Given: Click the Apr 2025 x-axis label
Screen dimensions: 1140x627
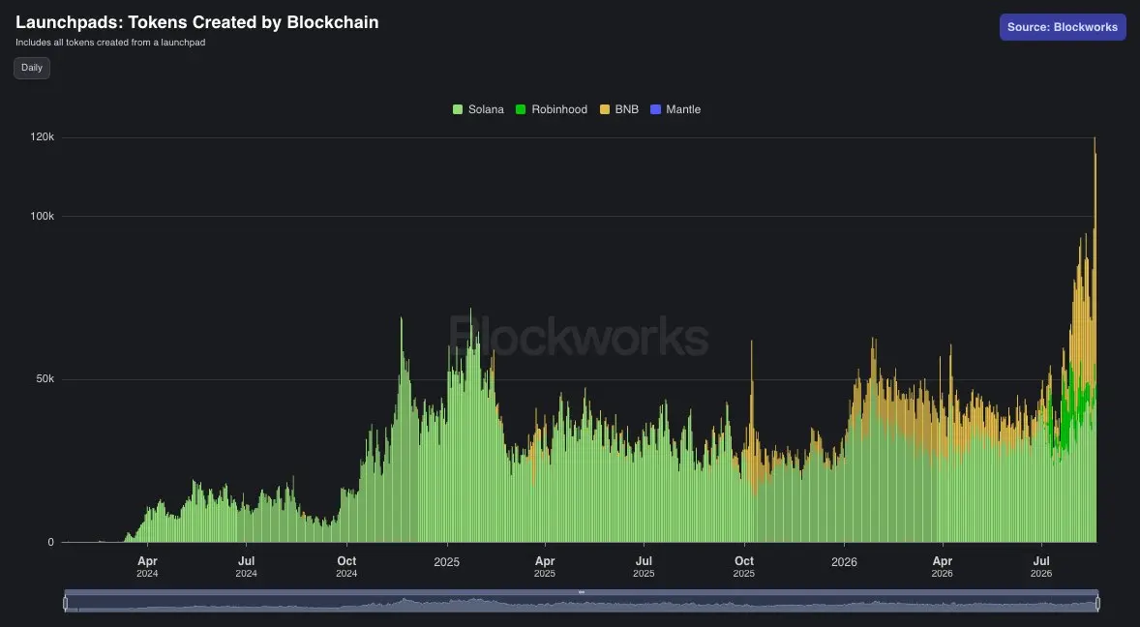Looking at the screenshot, I should click(x=545, y=567).
